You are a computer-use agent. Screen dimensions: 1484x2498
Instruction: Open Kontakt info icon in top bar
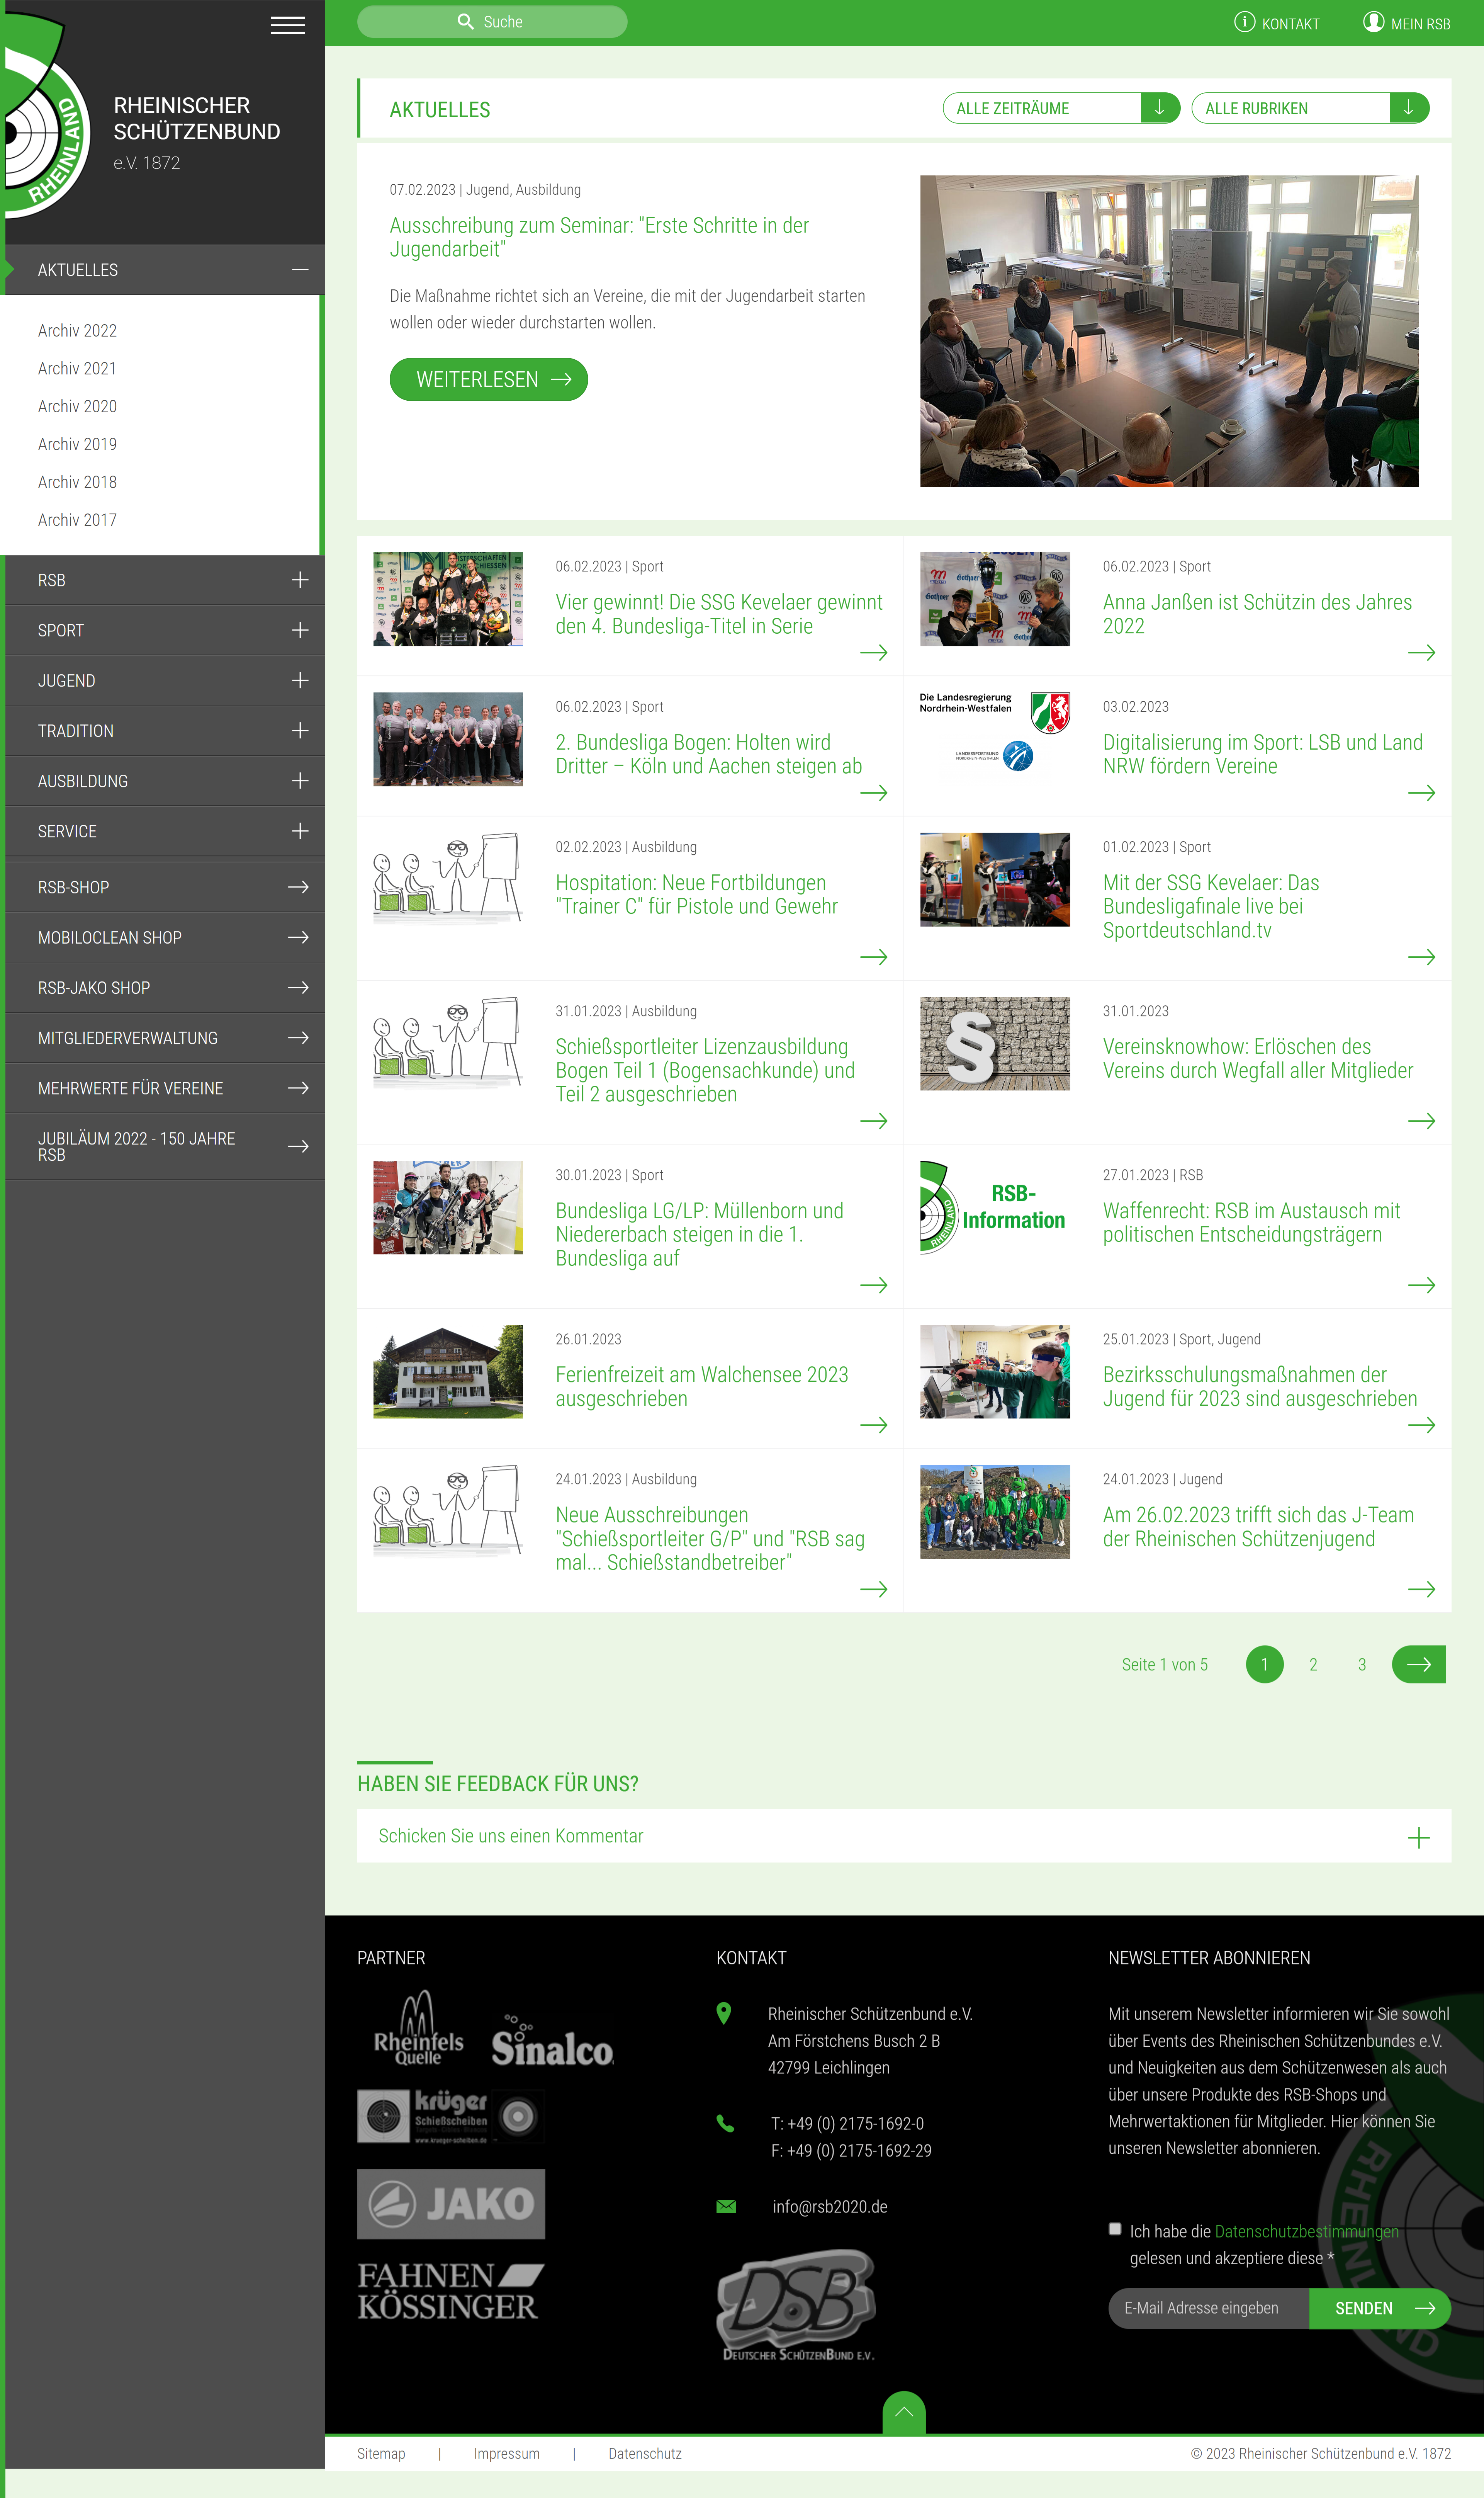(x=1244, y=22)
